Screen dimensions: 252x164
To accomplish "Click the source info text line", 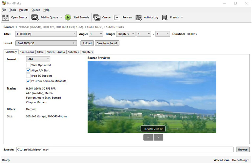I will point(72,27).
